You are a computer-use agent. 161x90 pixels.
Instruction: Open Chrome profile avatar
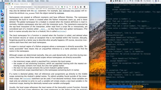tap(85, 7)
